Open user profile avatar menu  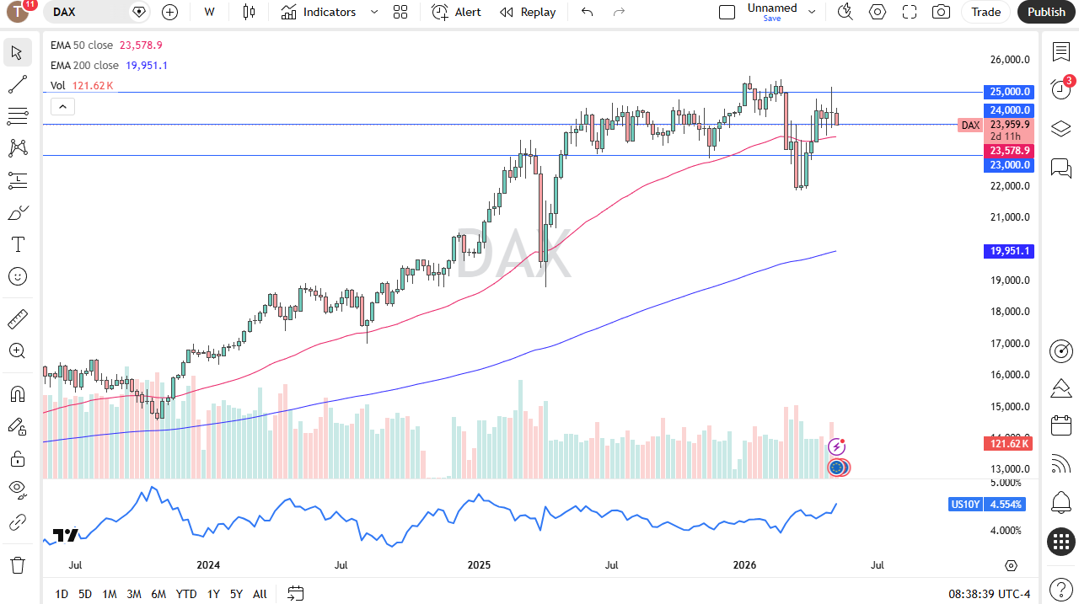click(17, 12)
